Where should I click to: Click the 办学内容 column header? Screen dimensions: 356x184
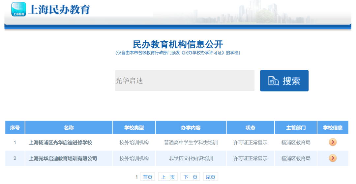(x=191, y=127)
